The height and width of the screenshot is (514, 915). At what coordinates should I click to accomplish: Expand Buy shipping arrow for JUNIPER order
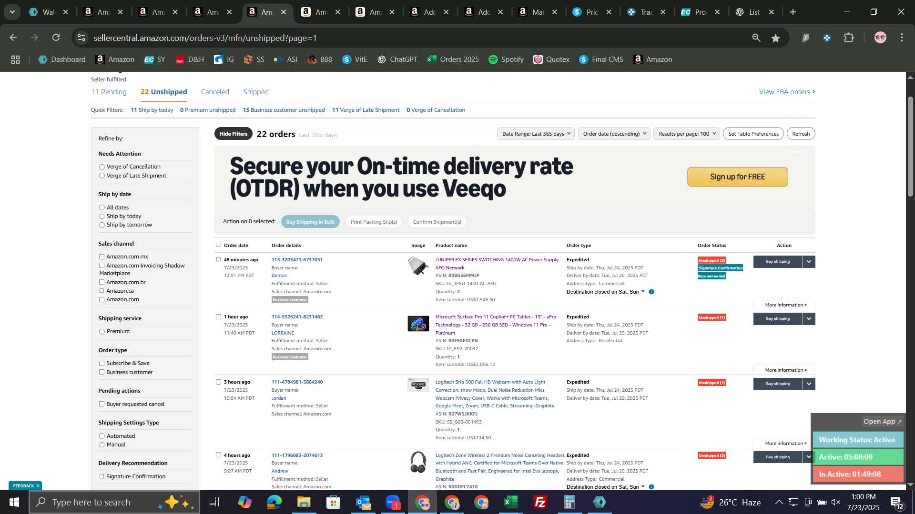[809, 262]
